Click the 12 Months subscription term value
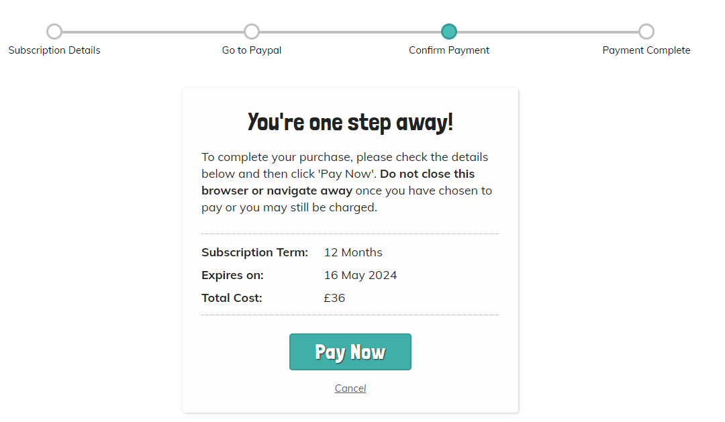This screenshot has height=422, width=725. tap(353, 252)
